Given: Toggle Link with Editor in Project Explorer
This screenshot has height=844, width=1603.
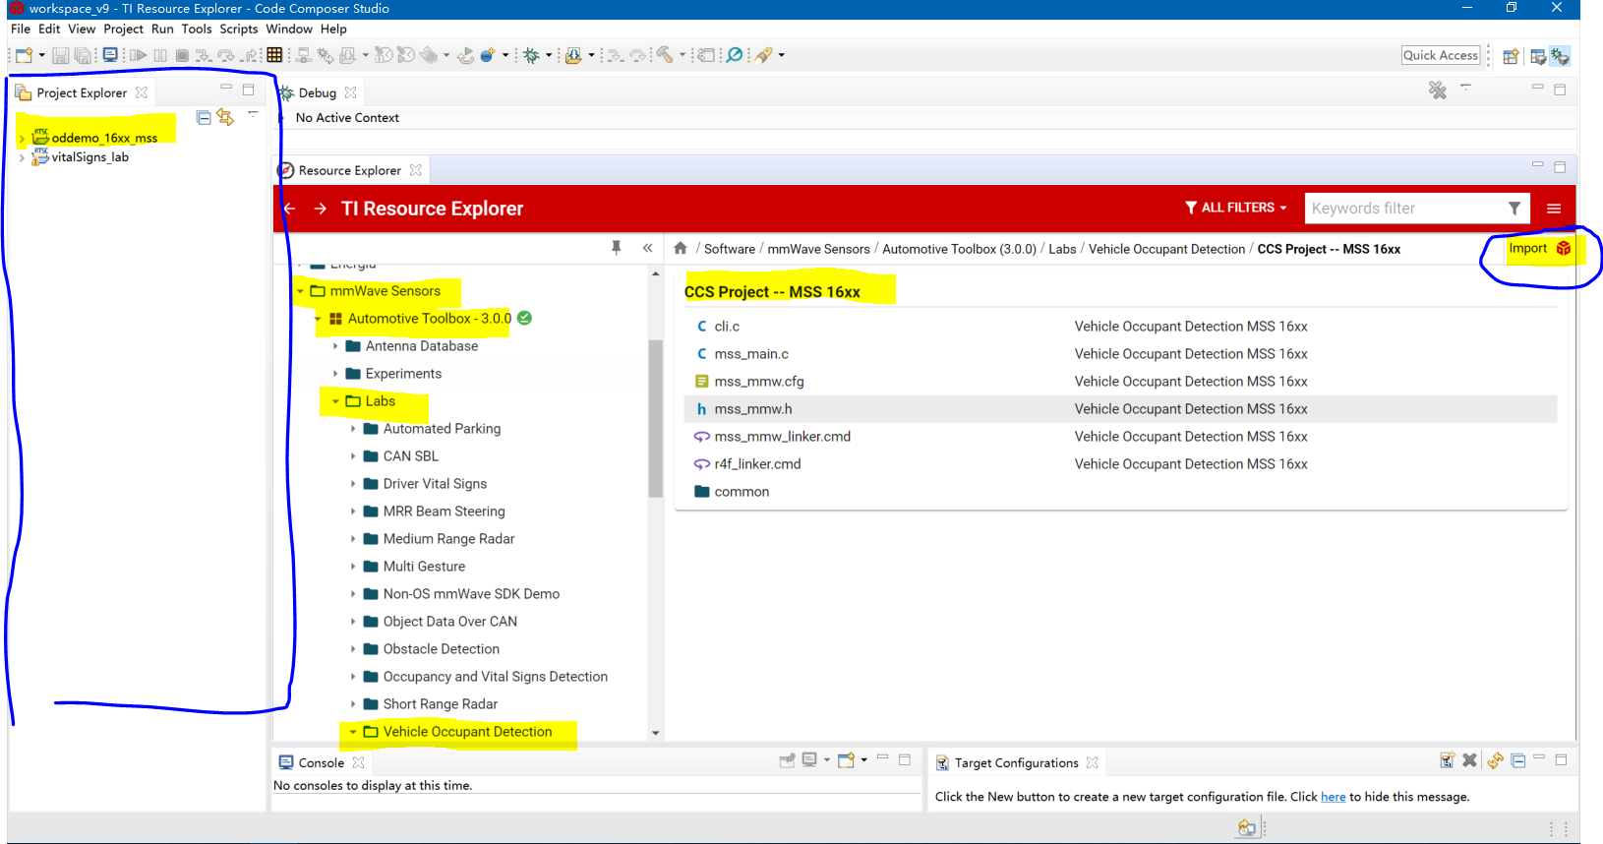Looking at the screenshot, I should (225, 117).
